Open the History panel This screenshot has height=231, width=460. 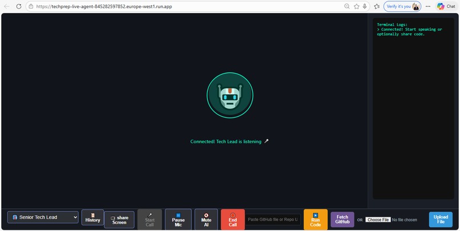92,217
